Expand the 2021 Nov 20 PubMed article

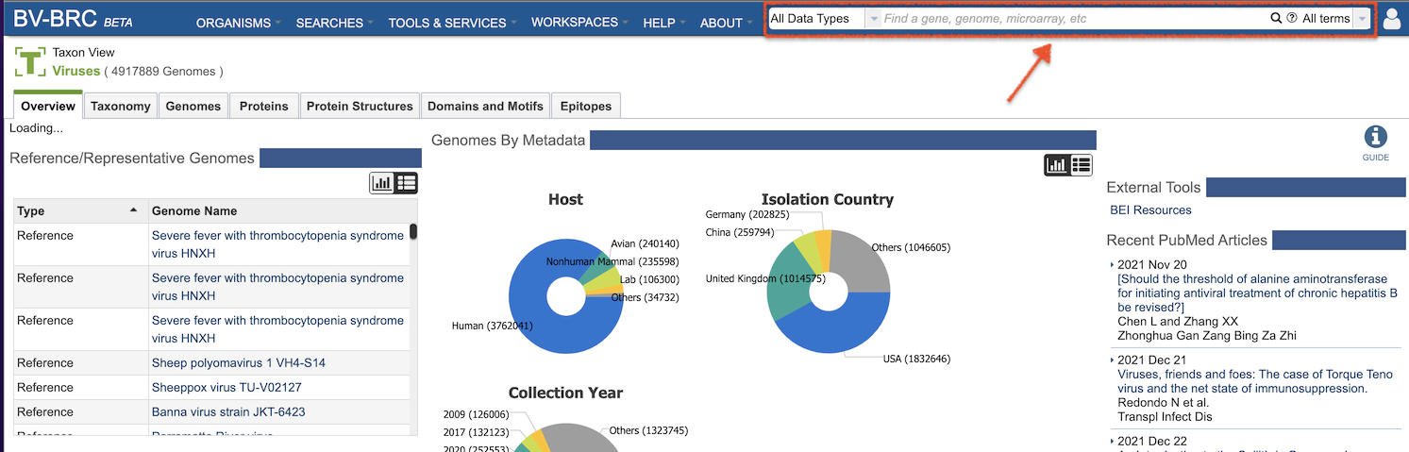(1113, 265)
